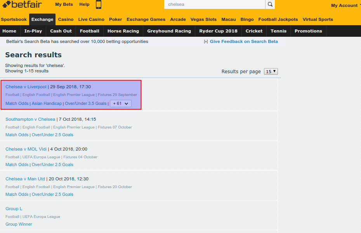Open the Group Winner market link
Screen dimensions: 361x233
pos(19,224)
